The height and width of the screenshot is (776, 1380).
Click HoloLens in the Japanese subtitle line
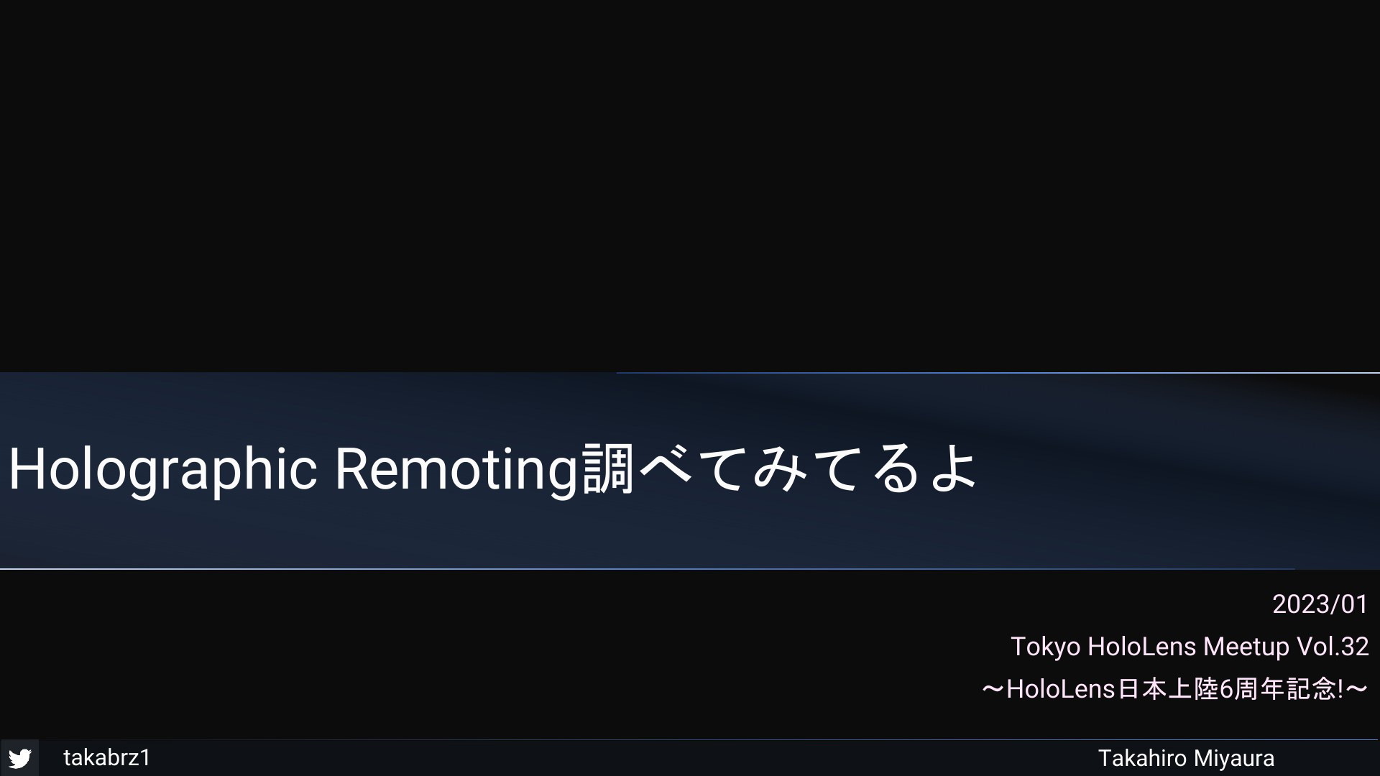tap(1060, 689)
